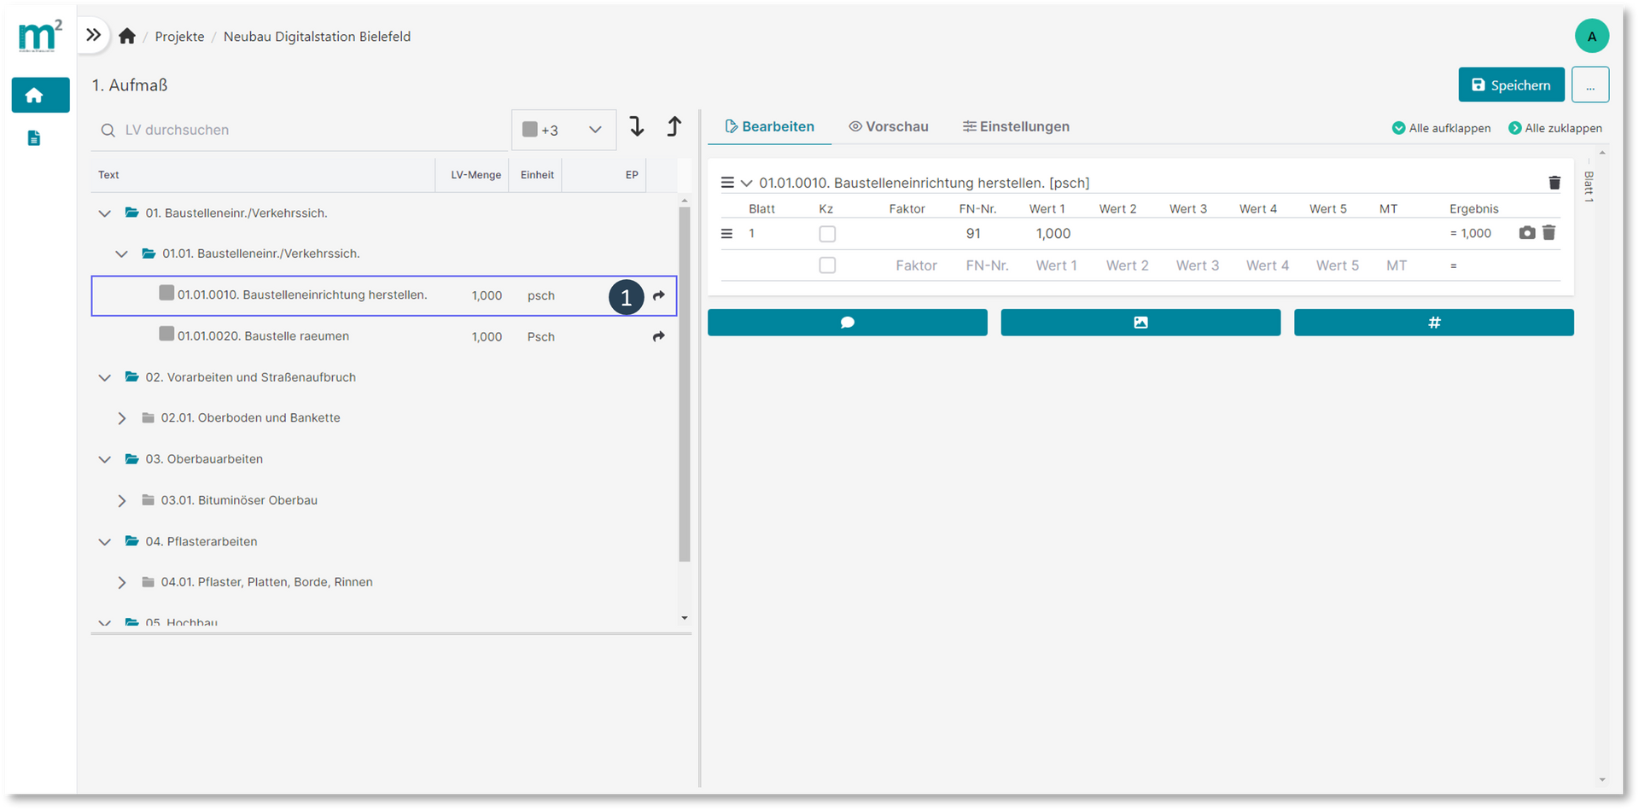
Task: Open the more options ellipsis button
Action: click(1590, 84)
